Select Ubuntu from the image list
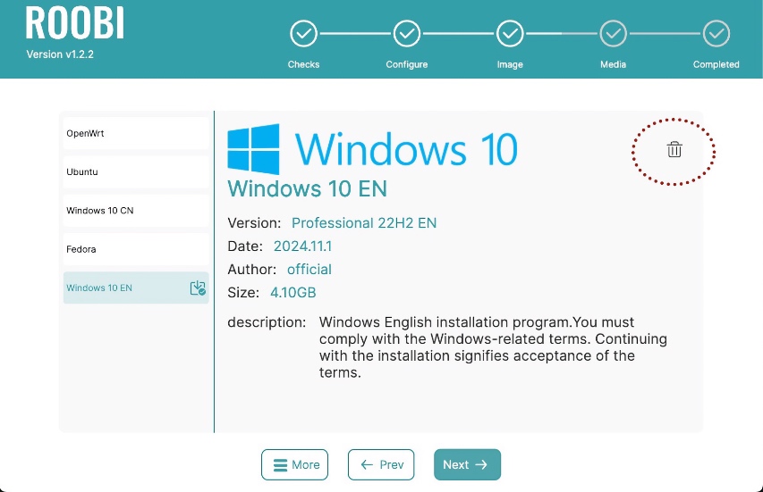This screenshot has height=492, width=763. [x=136, y=172]
